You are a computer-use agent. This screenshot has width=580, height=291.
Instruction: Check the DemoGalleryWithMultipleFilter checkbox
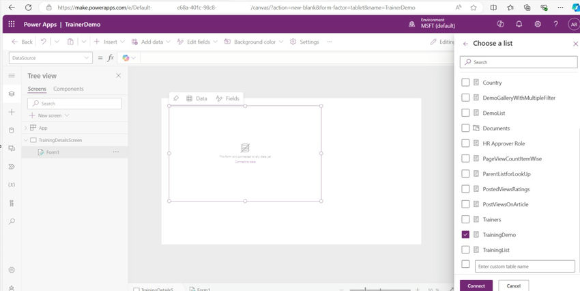[x=465, y=98]
